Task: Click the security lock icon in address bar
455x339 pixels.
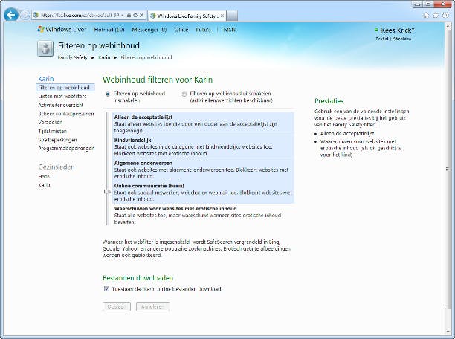Action: click(129, 15)
